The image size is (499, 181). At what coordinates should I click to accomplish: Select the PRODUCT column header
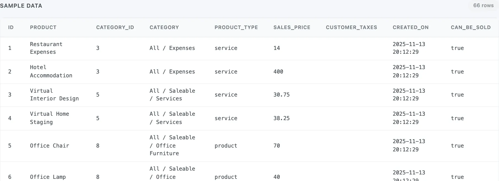(x=43, y=27)
